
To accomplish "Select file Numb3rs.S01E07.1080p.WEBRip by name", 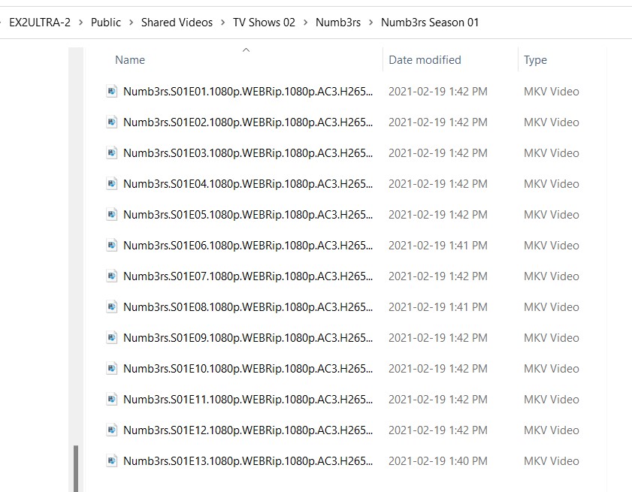I will pos(248,276).
